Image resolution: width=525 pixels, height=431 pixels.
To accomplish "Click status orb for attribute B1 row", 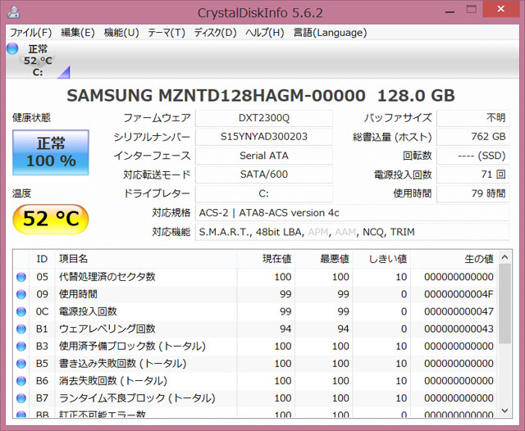I will click(21, 329).
